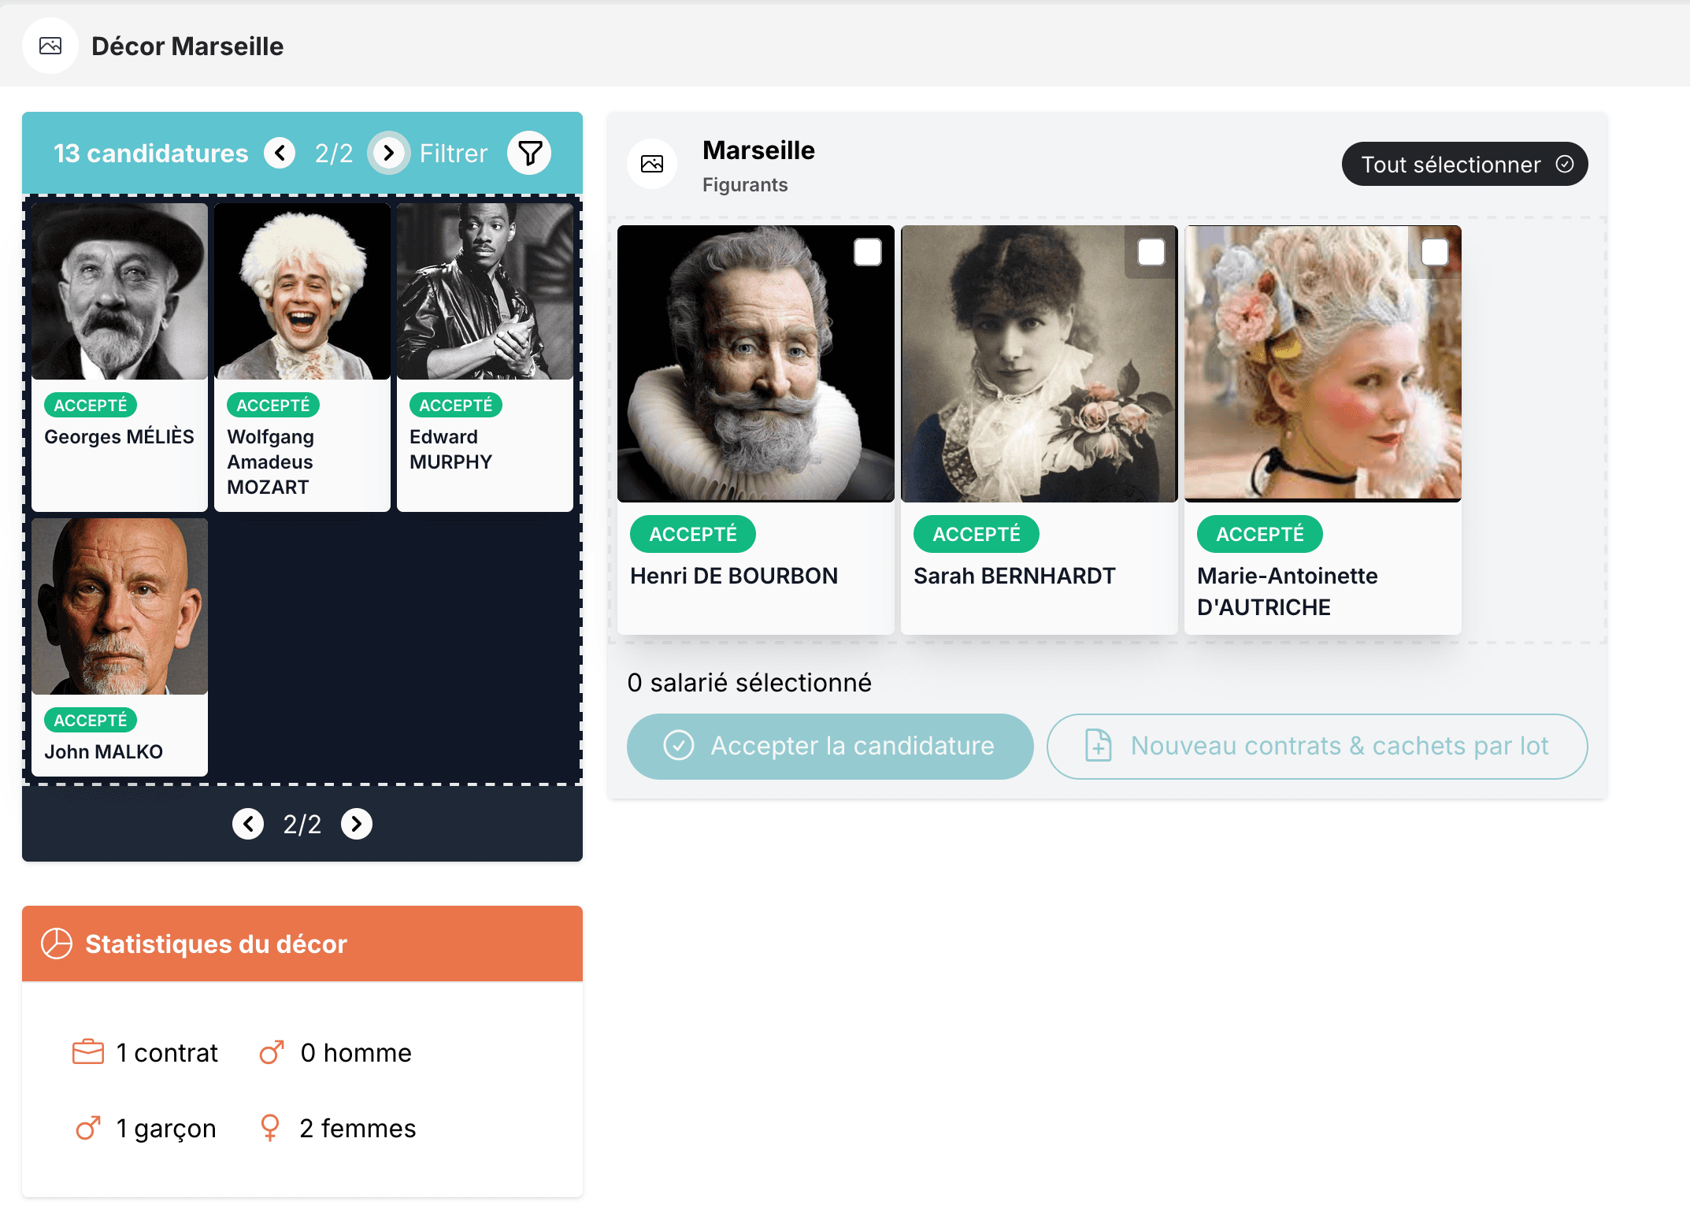This screenshot has width=1690, height=1205.
Task: Click the Statistiques du décor header
Action: click(x=302, y=944)
